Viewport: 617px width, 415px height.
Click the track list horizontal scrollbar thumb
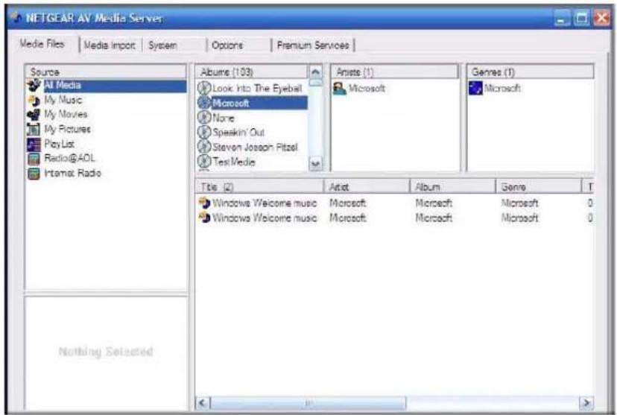(308, 403)
